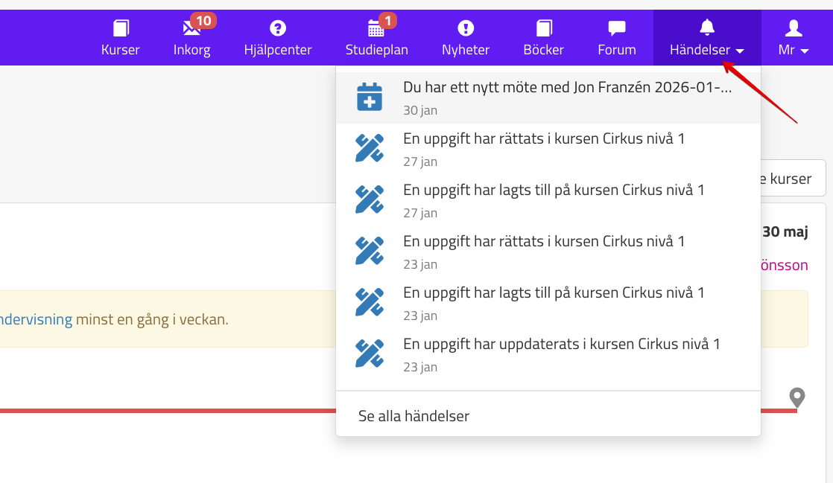Open the Forum speech bubble icon
833x483 pixels.
click(x=617, y=29)
